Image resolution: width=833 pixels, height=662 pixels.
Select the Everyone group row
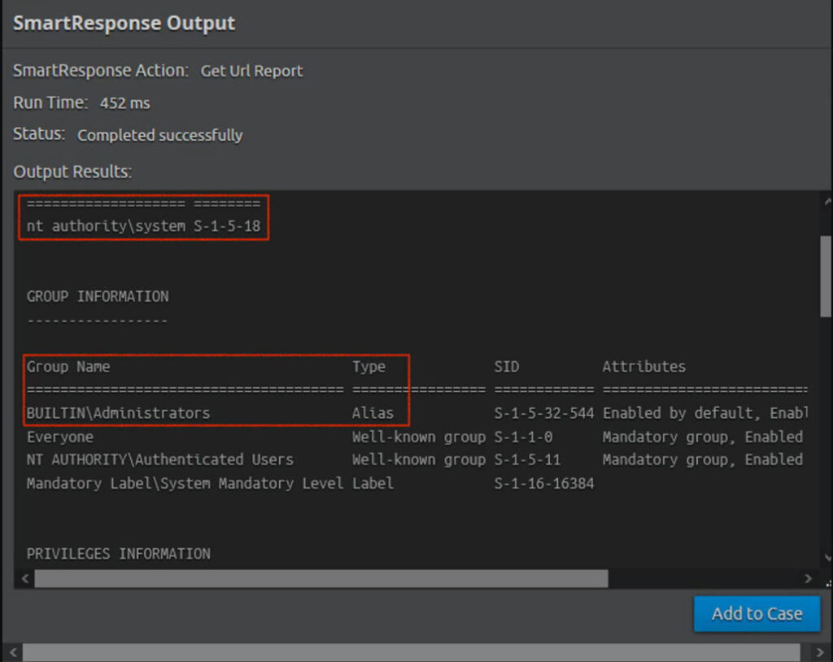(x=60, y=437)
